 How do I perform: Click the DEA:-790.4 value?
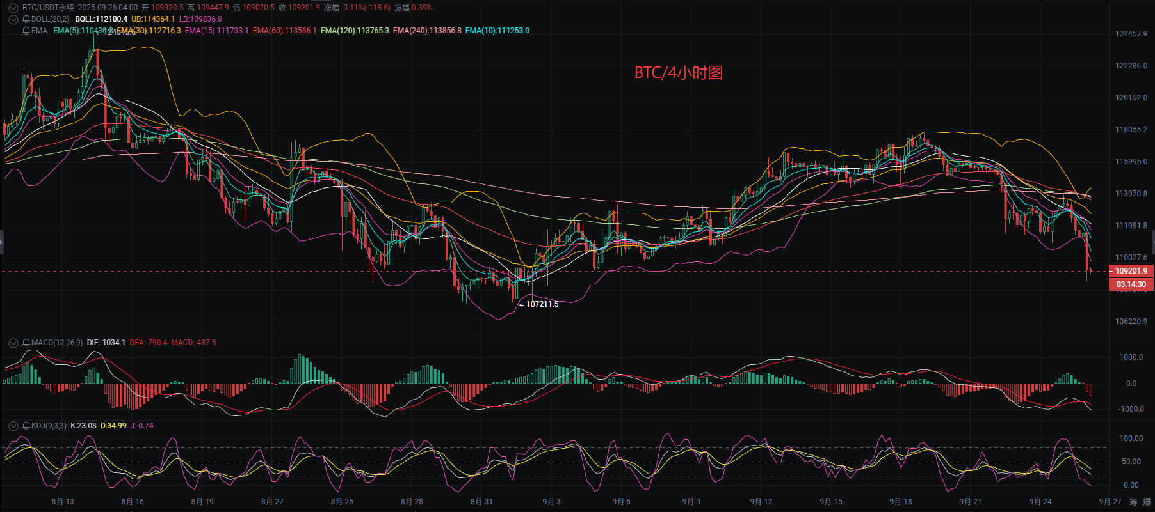point(149,343)
